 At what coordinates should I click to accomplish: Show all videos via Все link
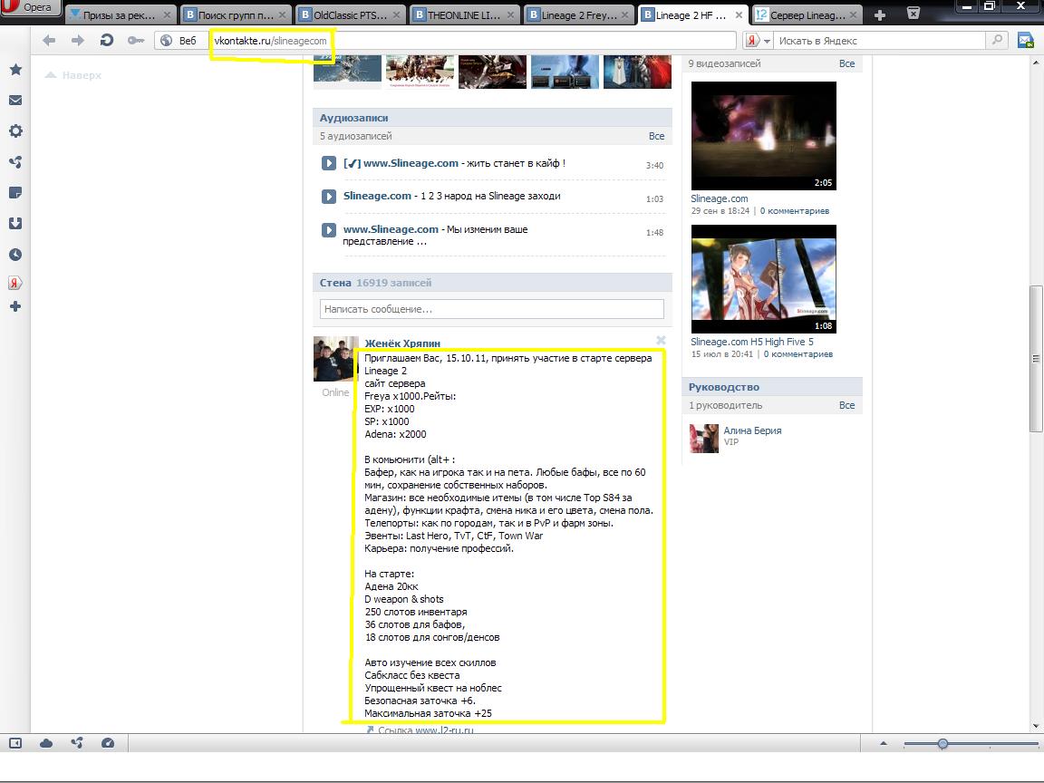coord(847,63)
